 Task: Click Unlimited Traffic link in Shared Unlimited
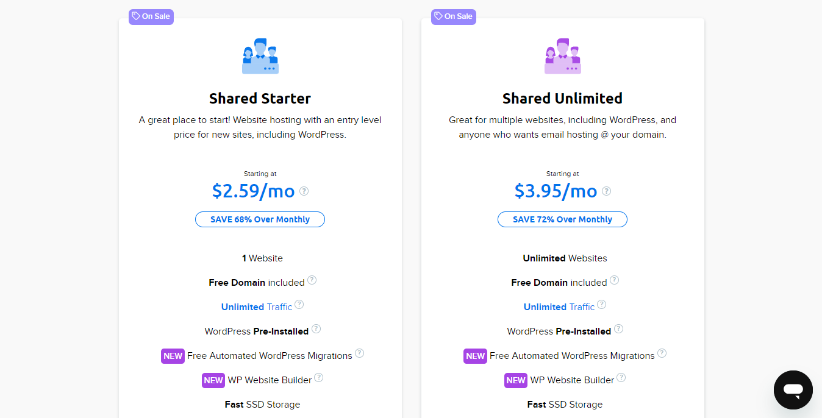coord(559,307)
